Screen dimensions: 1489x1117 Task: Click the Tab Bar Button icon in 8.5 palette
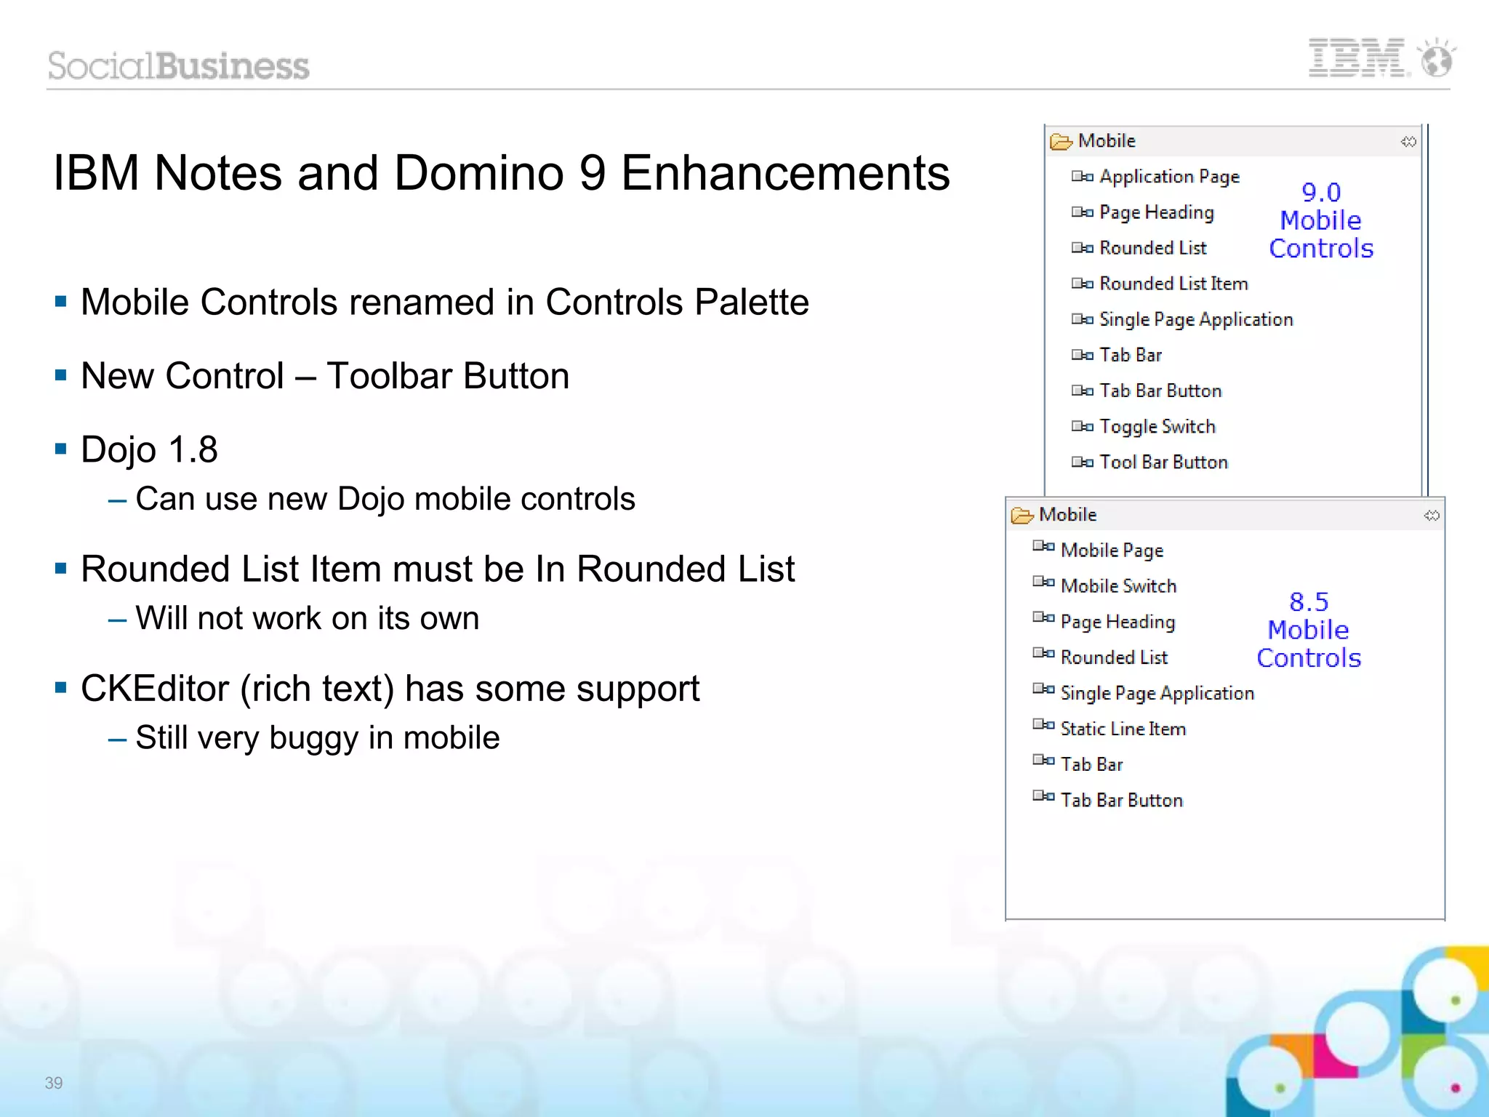(1043, 796)
